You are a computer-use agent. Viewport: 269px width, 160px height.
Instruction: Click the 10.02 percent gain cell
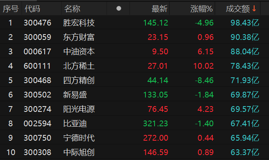(203, 66)
